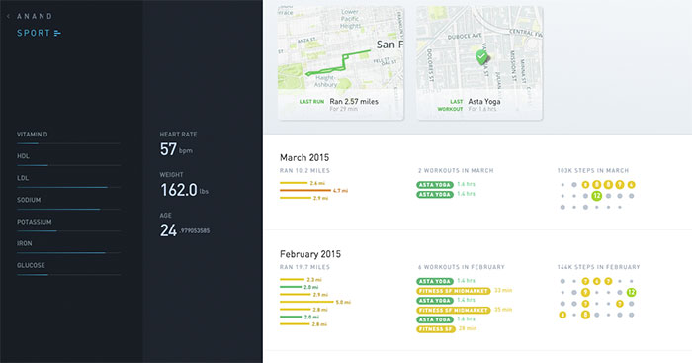Click the LDL level bar
The height and width of the screenshot is (363, 692).
[x=68, y=188]
